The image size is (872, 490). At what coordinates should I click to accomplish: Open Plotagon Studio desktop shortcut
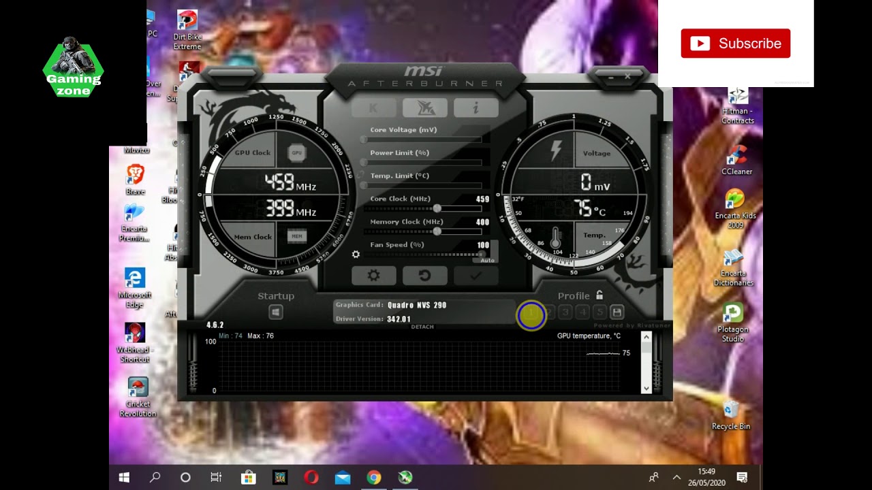click(733, 323)
